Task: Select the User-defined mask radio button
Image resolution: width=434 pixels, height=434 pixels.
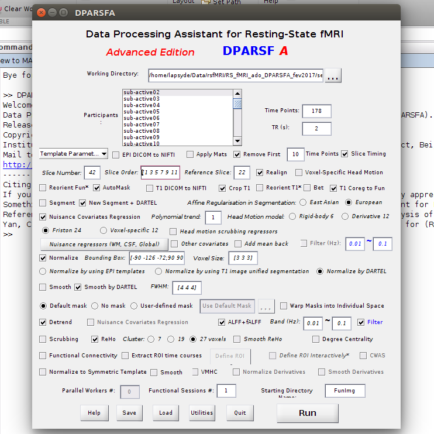Action: point(134,306)
